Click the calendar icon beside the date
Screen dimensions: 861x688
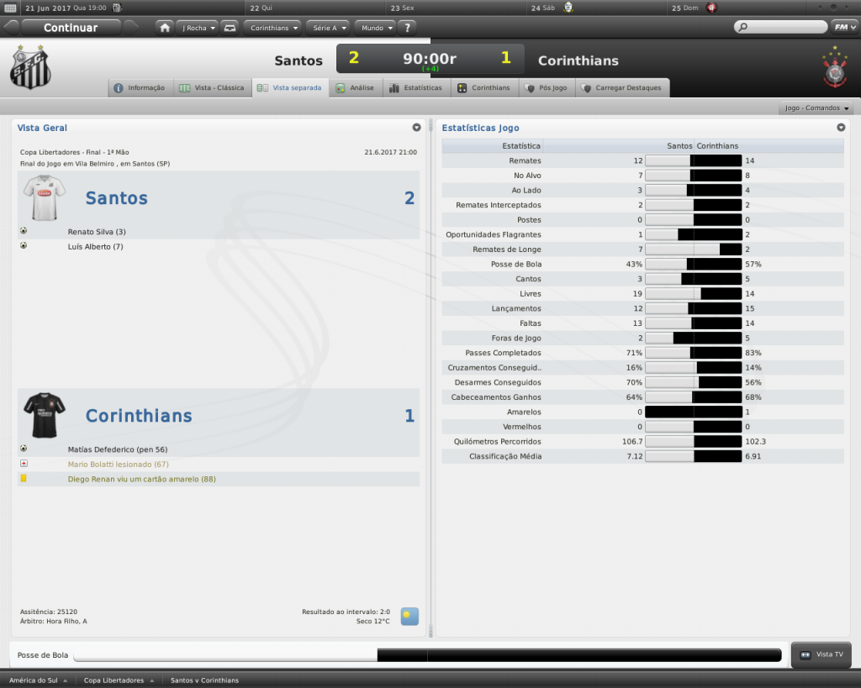coord(11,8)
